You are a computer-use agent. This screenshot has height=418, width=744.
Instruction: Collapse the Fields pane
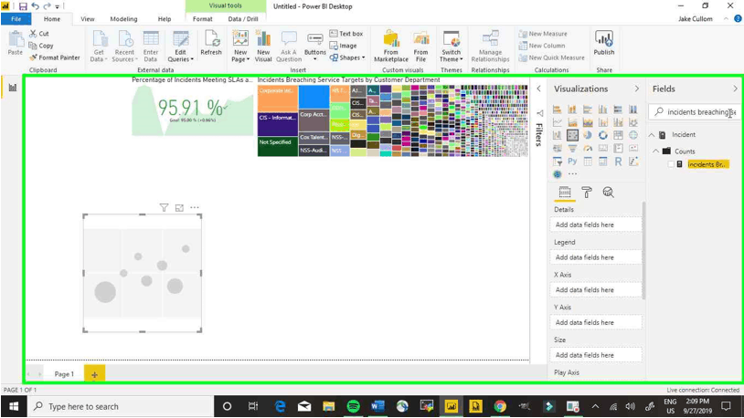(735, 89)
